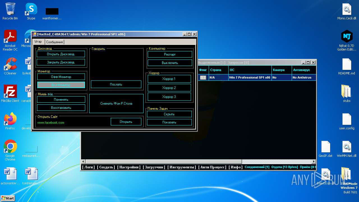Screen dimensions: 359x202
Task: Select the No Antivirus cell
Action: [304, 77]
